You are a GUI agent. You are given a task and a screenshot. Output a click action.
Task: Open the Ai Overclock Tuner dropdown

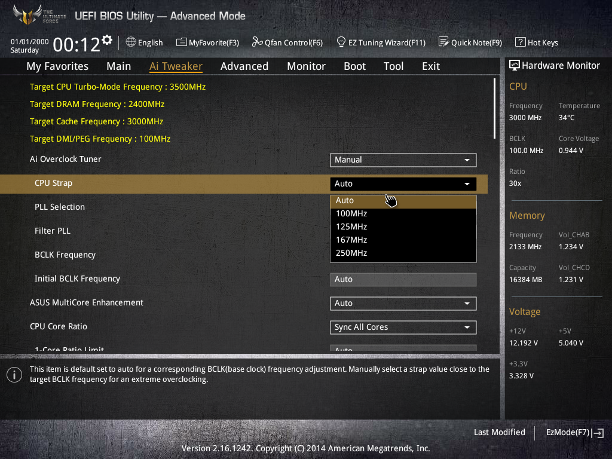(403, 160)
